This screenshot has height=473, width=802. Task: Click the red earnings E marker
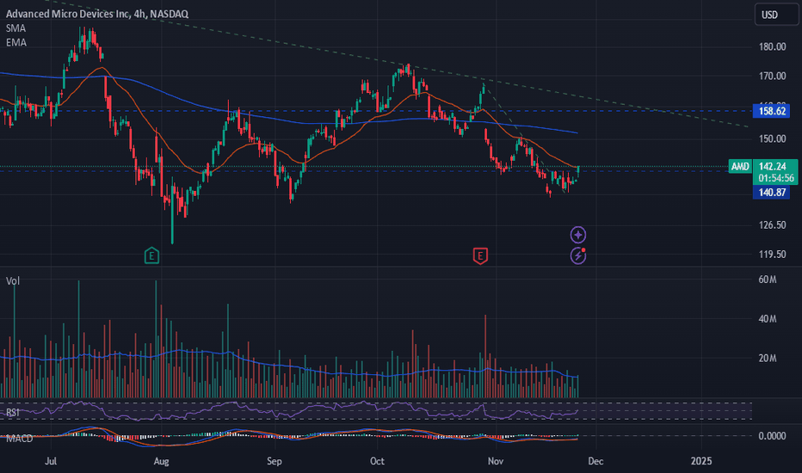point(480,255)
